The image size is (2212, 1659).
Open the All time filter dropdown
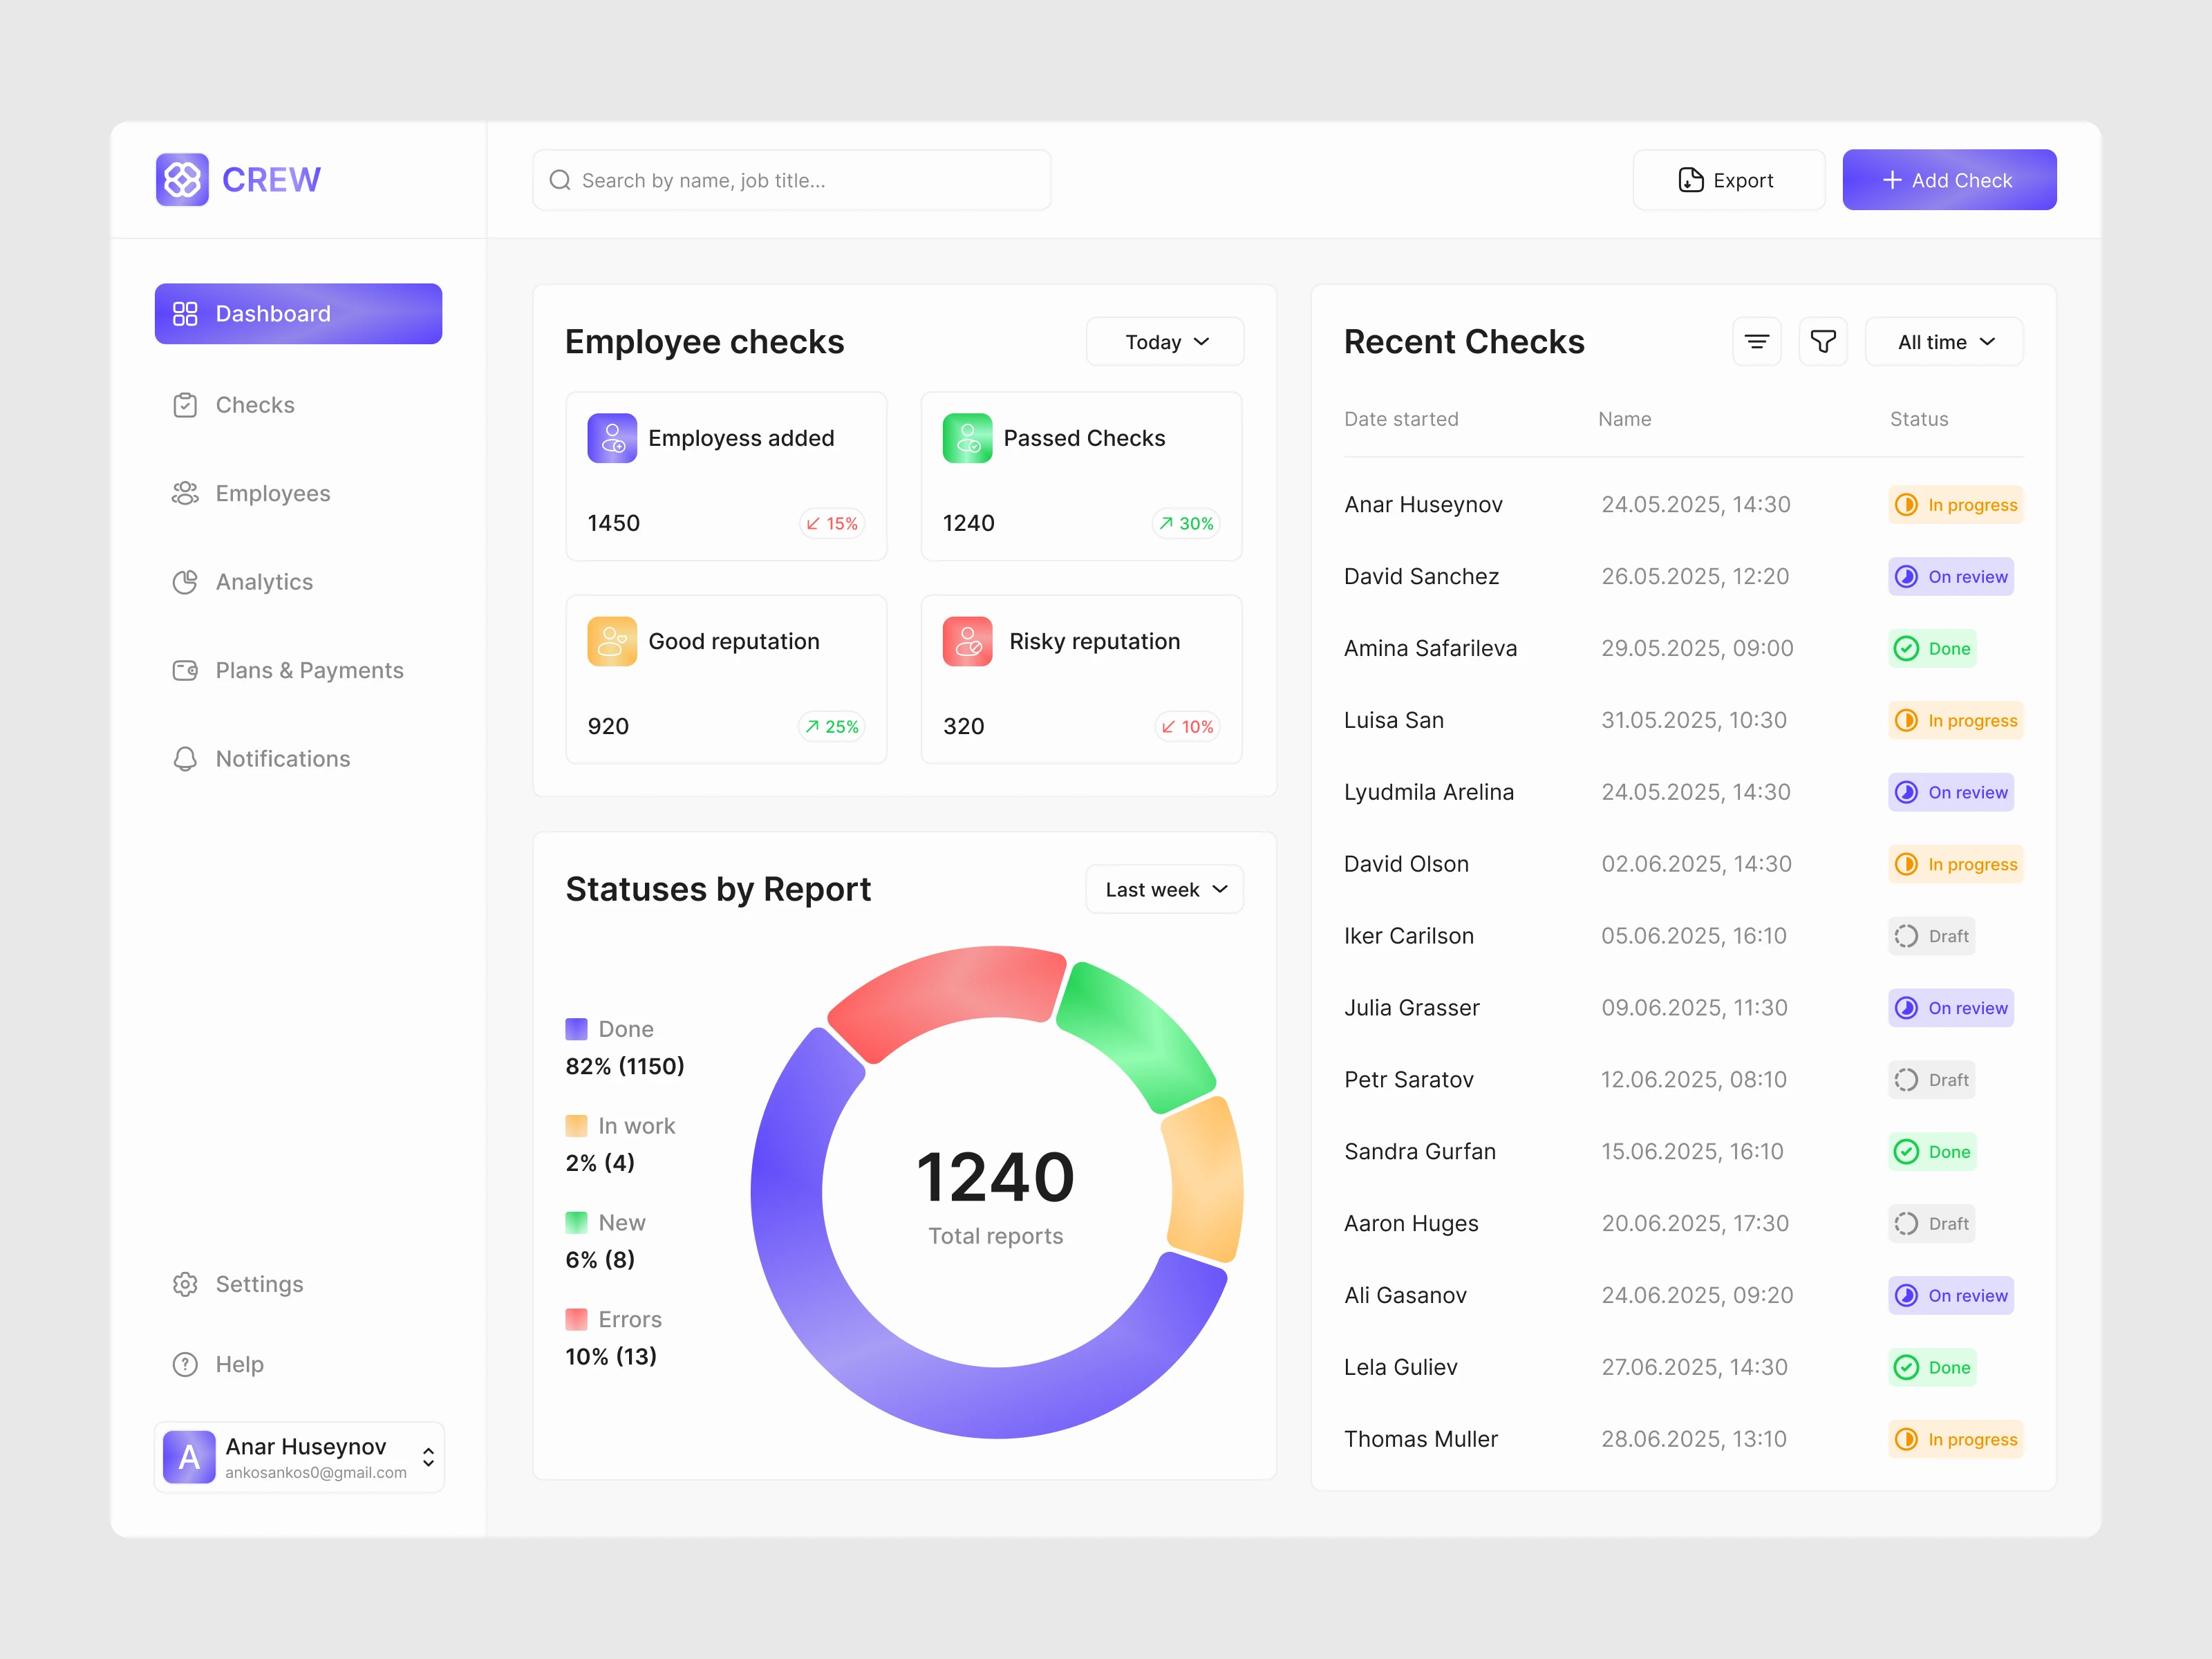tap(1944, 342)
